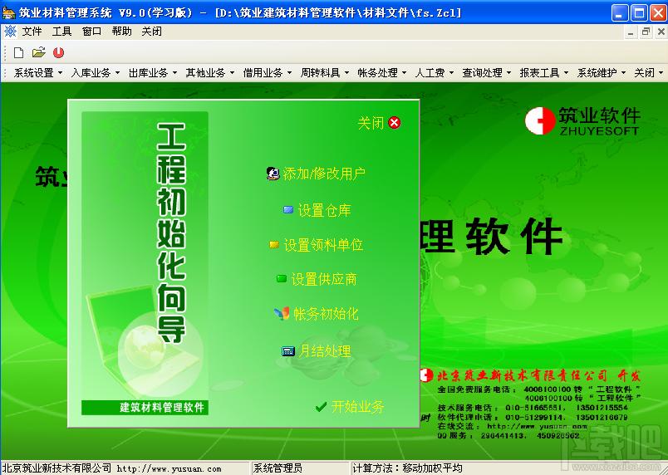The image size is (668, 475).
Task: Create a new file with the blank page icon
Action: click(x=18, y=52)
